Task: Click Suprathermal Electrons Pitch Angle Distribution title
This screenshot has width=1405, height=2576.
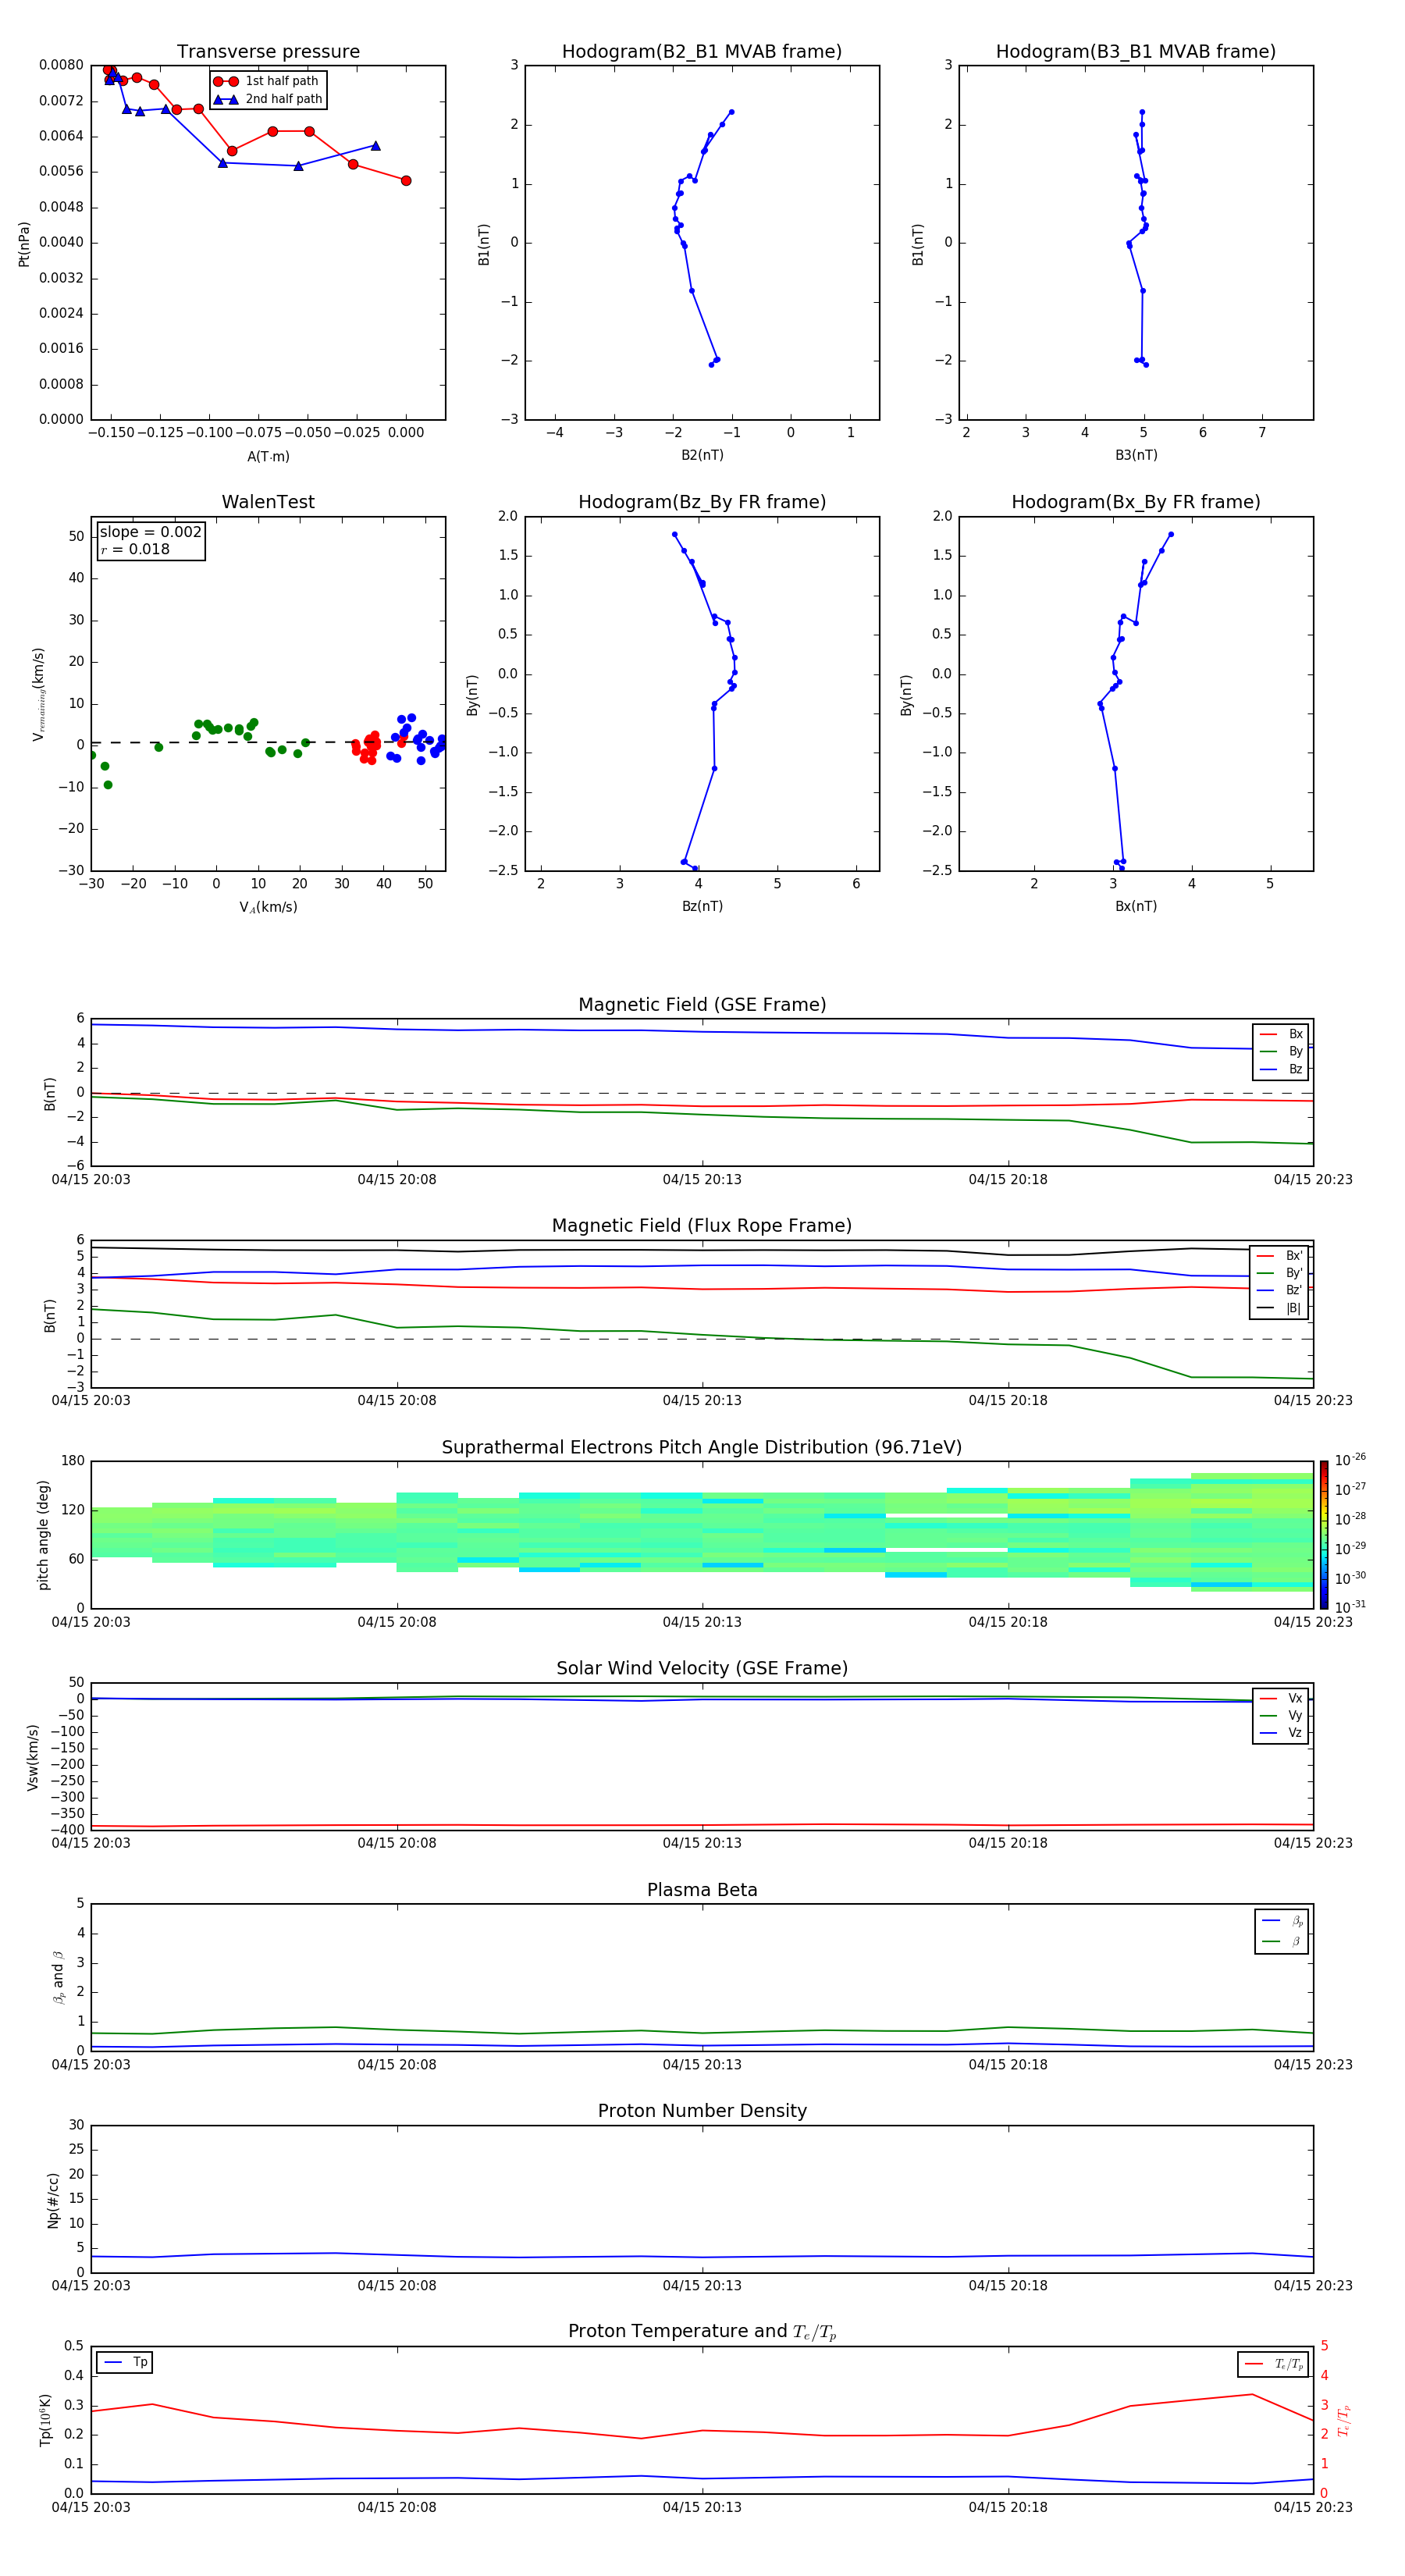Action: click(x=702, y=1448)
